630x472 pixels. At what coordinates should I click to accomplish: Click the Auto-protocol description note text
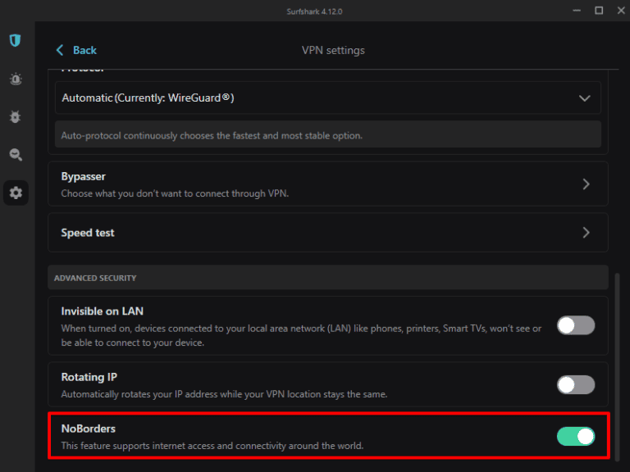coord(212,136)
